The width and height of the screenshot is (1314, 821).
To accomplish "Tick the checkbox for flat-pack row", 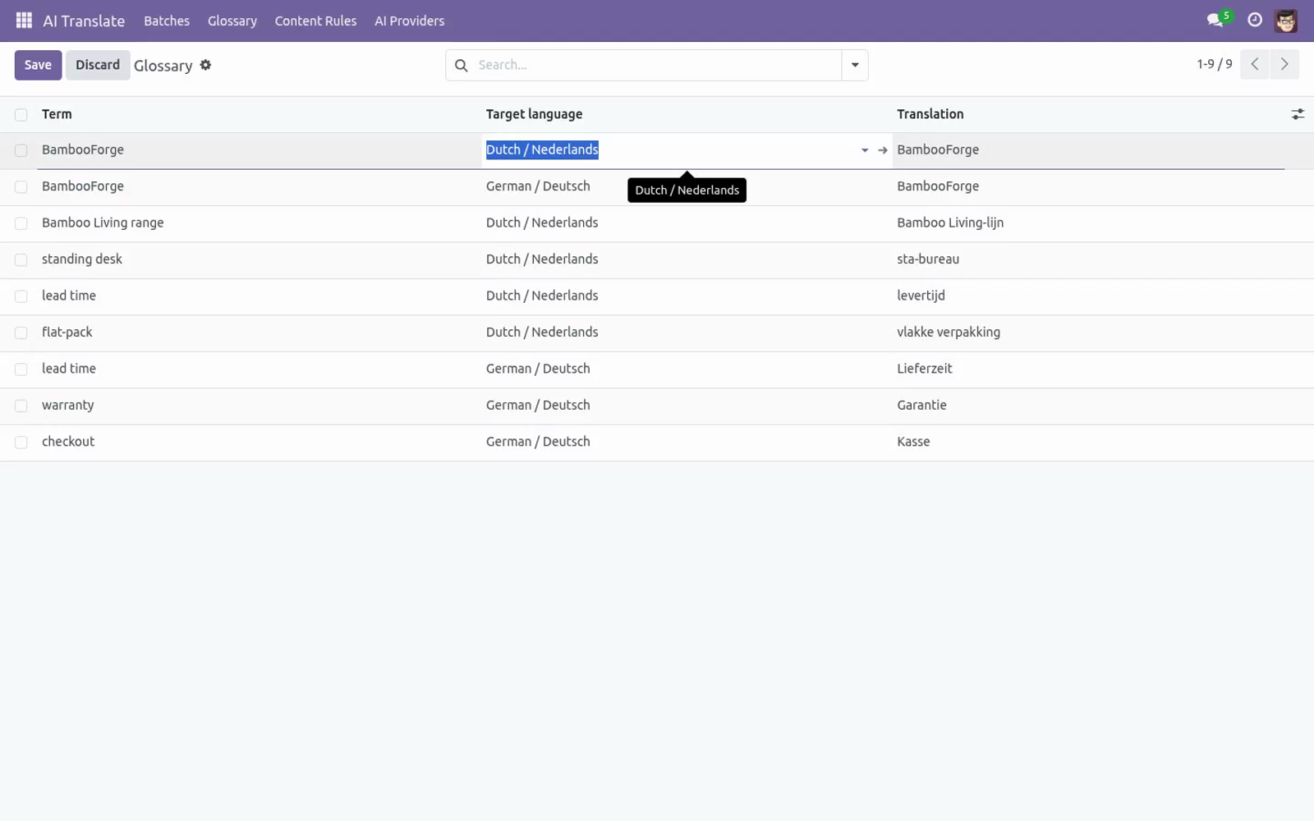I will click(x=21, y=333).
